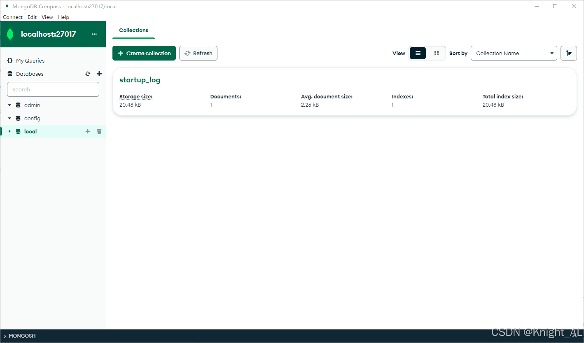Click the MongoDB leaf logo in sidebar
The height and width of the screenshot is (343, 584).
(10, 34)
